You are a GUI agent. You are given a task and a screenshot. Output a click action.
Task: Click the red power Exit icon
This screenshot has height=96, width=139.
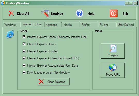tap(114, 13)
